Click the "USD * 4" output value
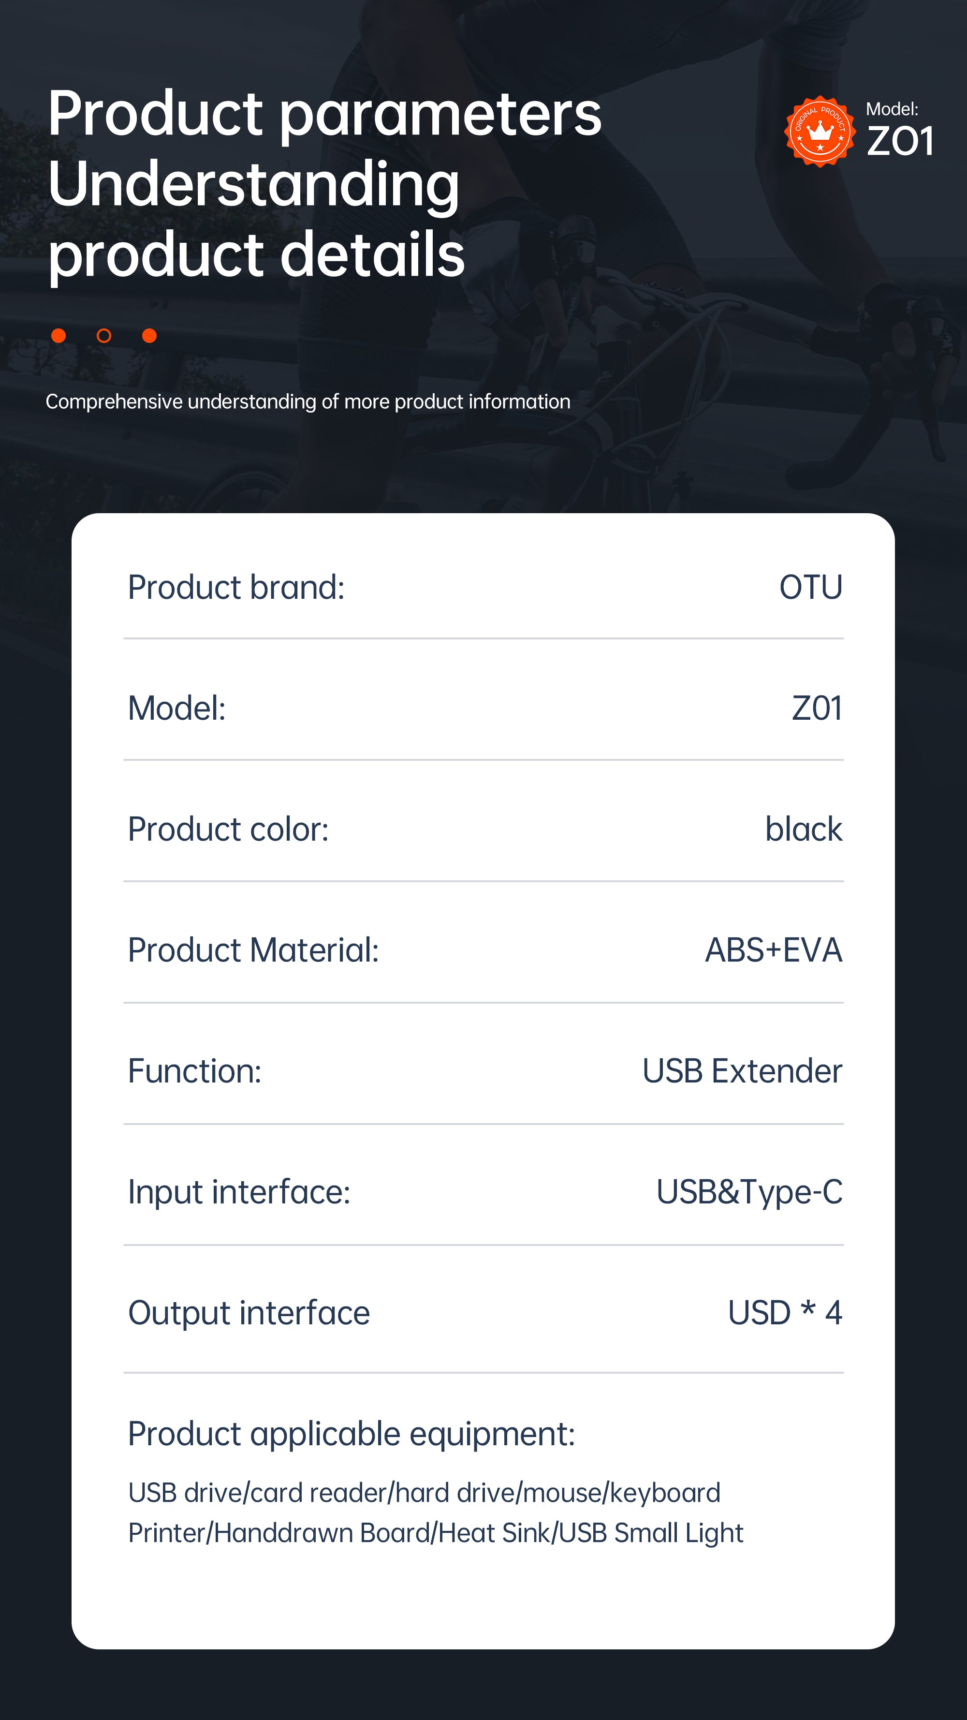This screenshot has width=967, height=1720. [785, 1313]
